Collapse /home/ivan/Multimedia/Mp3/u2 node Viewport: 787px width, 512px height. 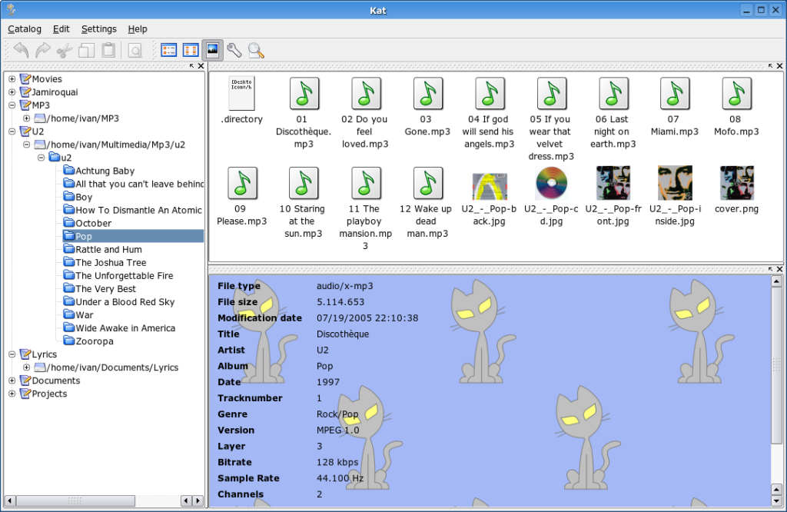27,145
